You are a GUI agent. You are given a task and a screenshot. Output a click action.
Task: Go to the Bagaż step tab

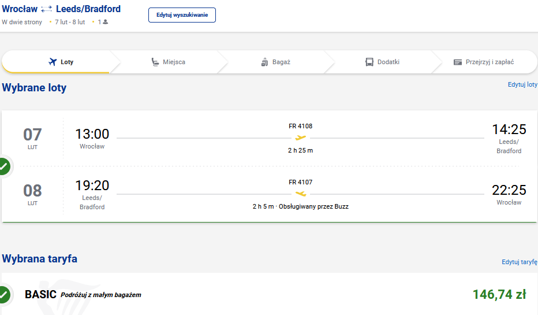click(275, 62)
